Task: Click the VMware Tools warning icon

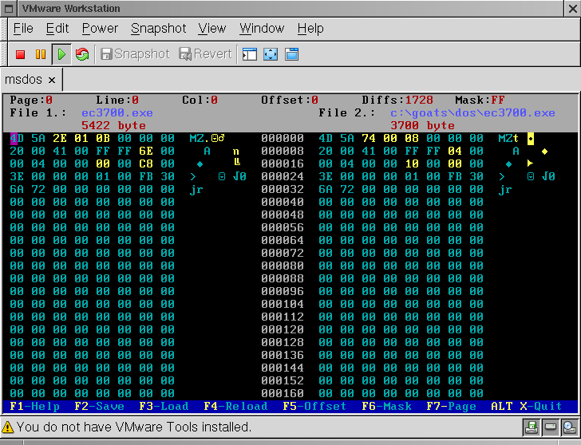Action: [x=8, y=427]
